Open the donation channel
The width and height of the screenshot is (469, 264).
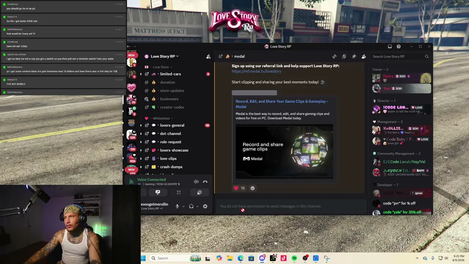[x=177, y=82]
